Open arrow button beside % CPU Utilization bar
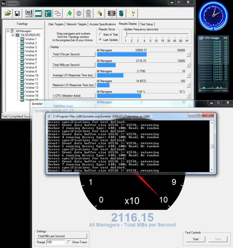233x248 pixels. click(188, 96)
